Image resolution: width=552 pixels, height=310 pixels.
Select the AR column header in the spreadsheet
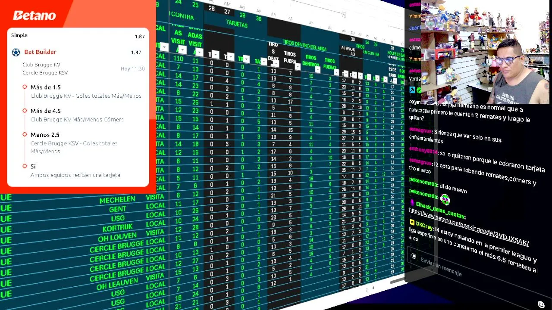coord(273,15)
